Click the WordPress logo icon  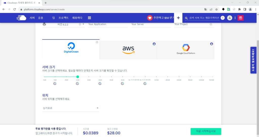[44, 24]
